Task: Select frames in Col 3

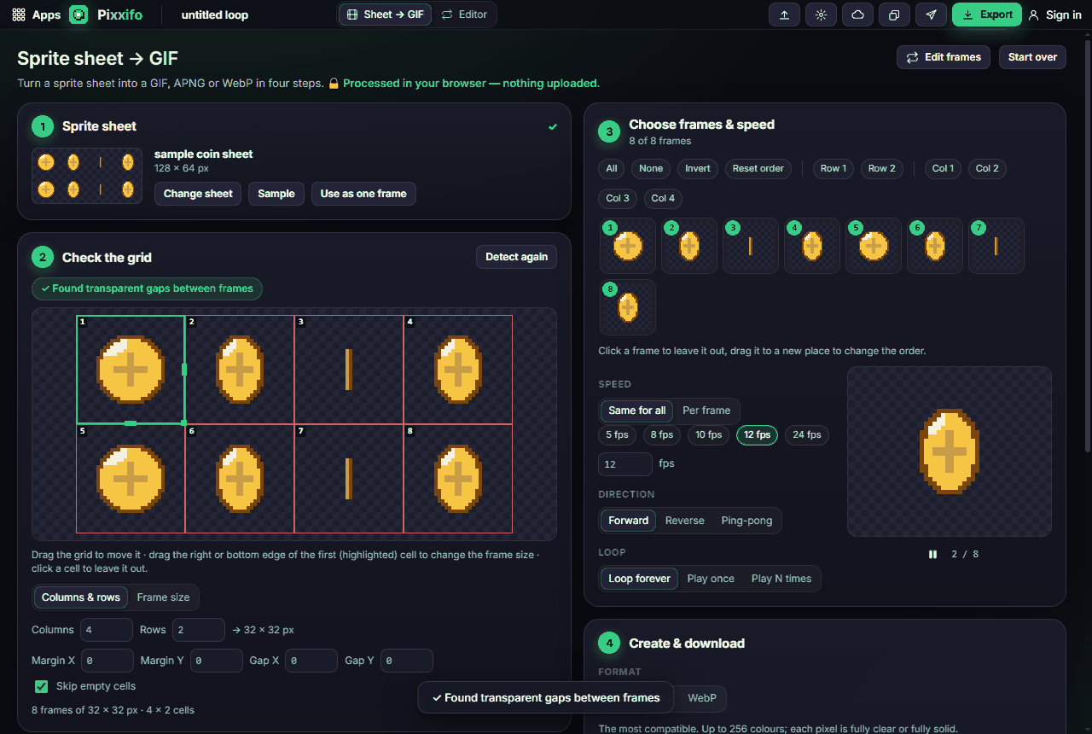Action: 618,198
